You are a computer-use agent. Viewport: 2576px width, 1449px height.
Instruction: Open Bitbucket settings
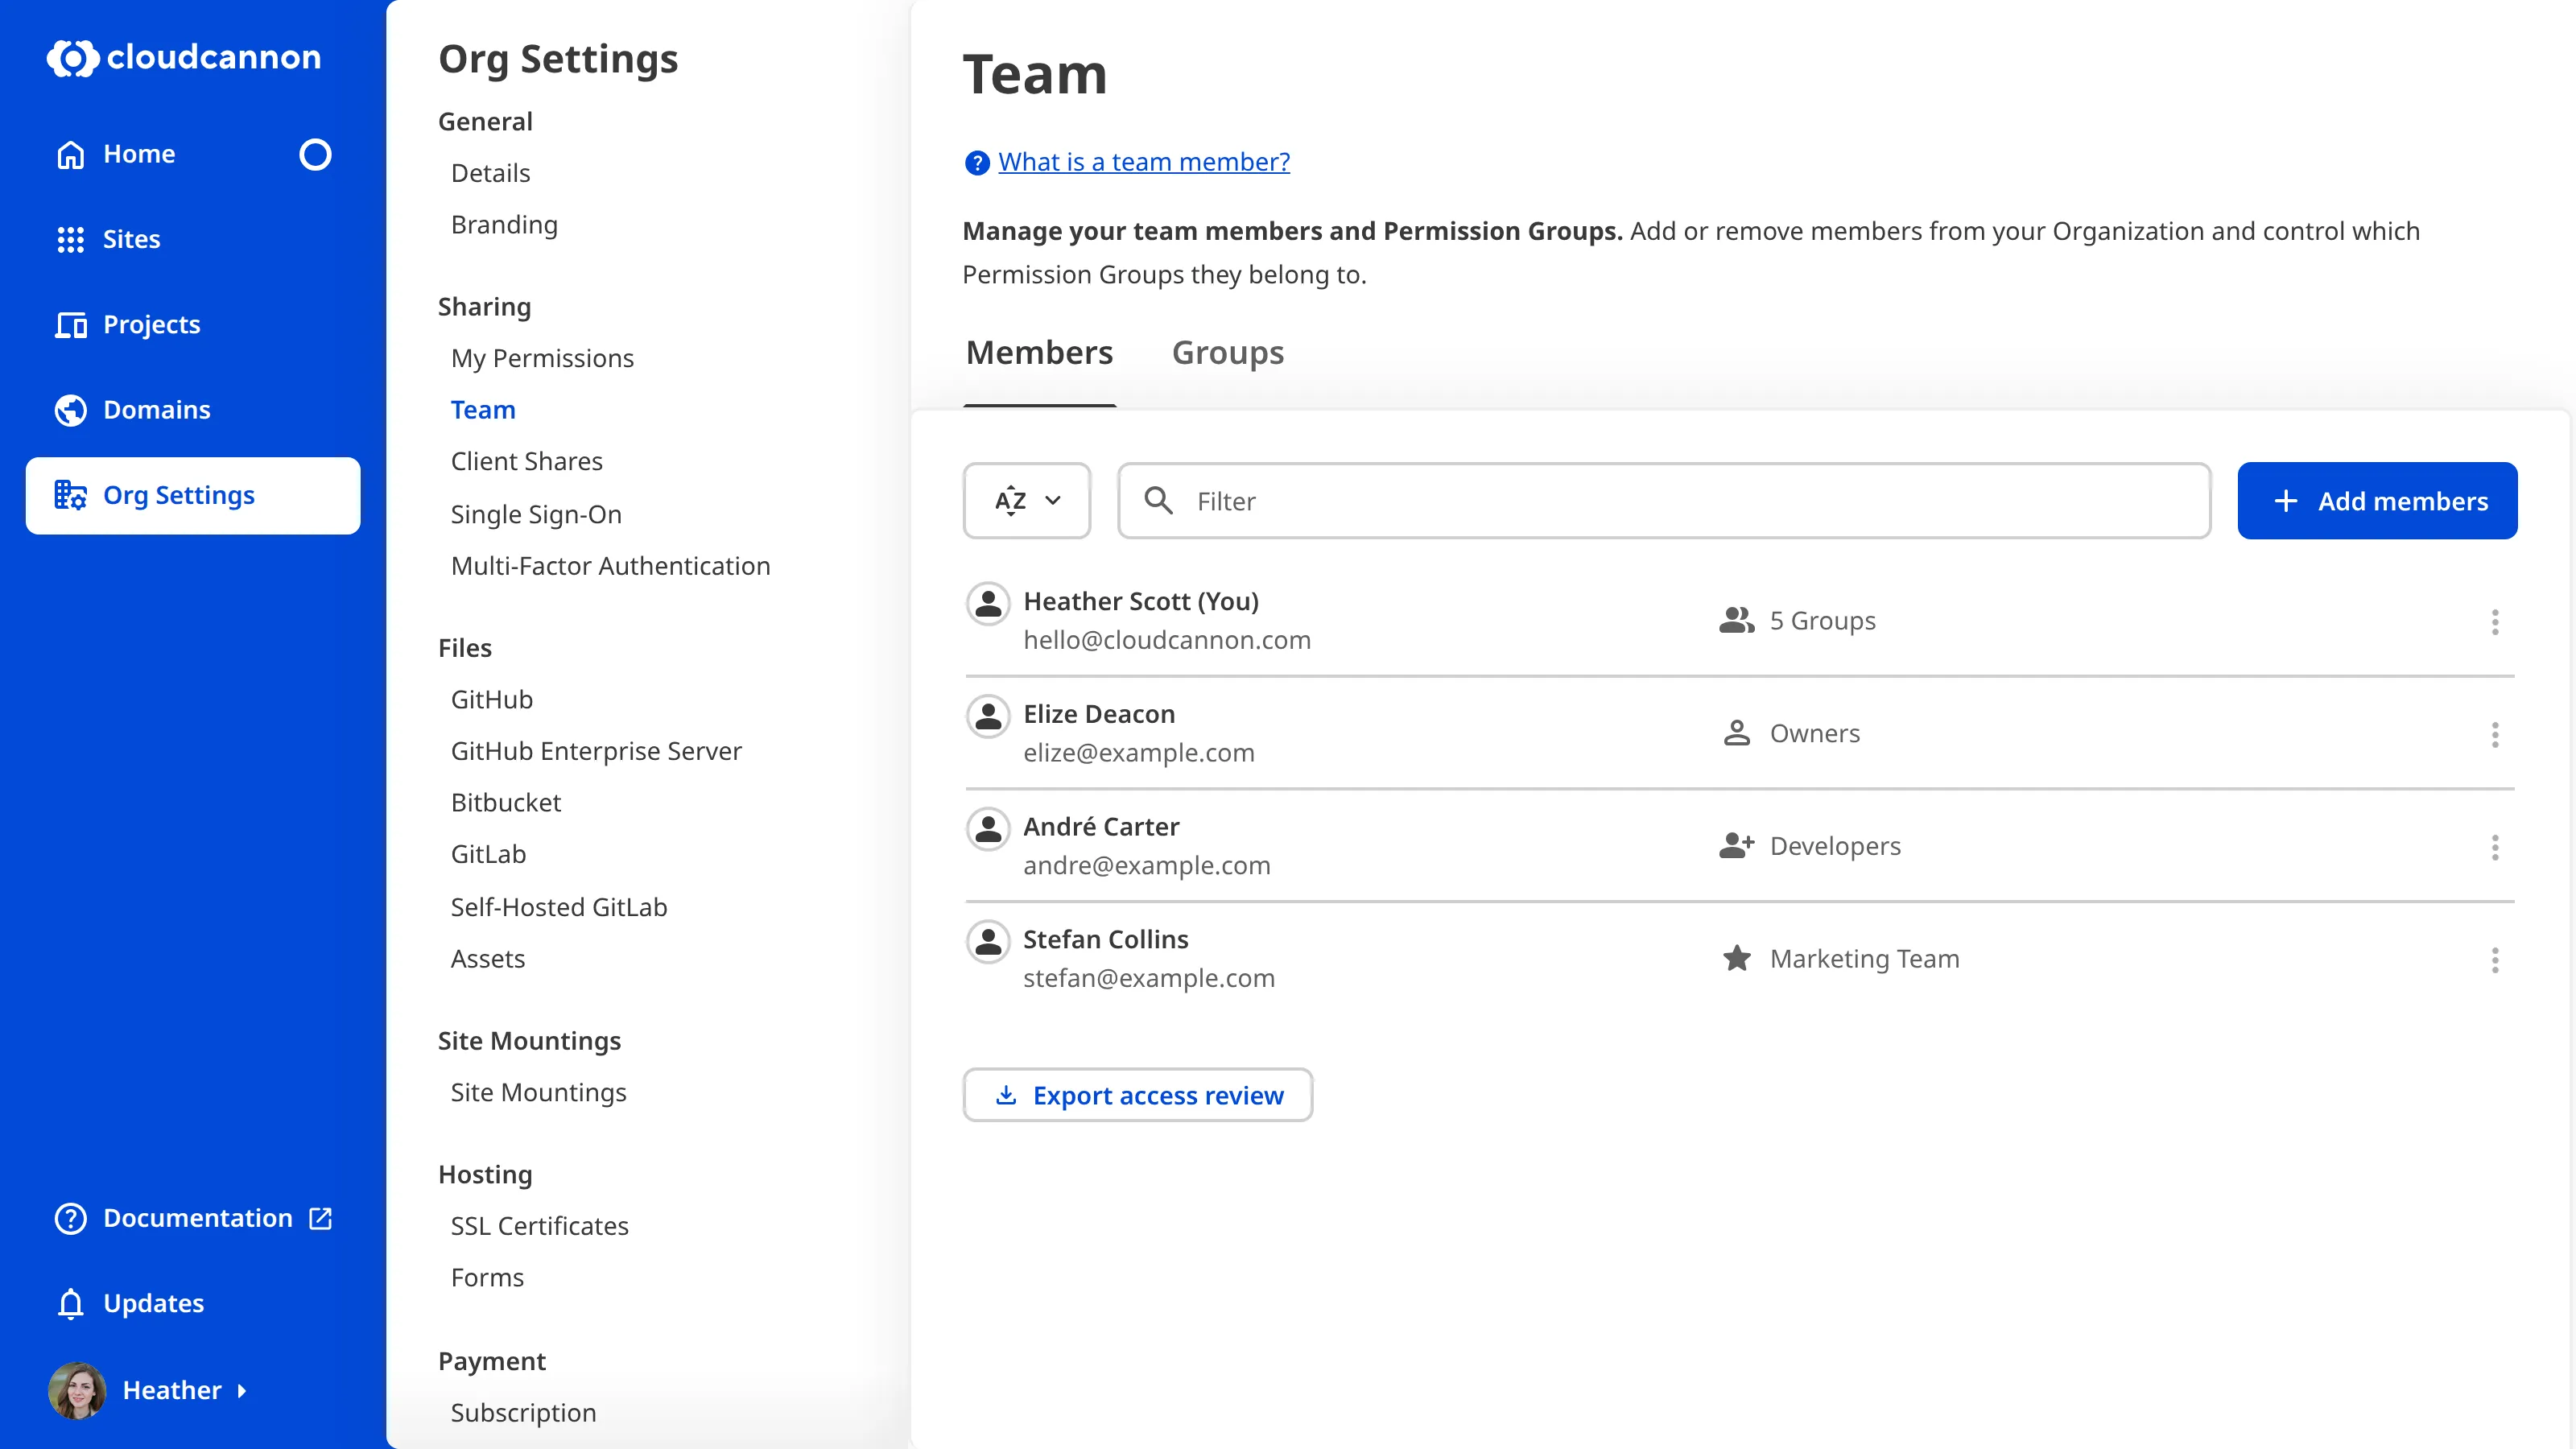505,802
